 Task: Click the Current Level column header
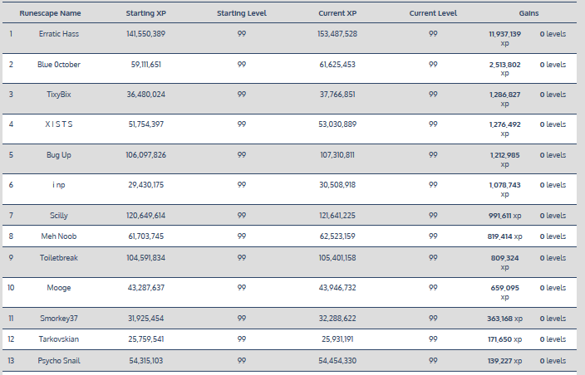(433, 14)
